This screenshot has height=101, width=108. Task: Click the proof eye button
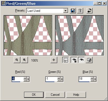pyautogui.click(x=81, y=60)
